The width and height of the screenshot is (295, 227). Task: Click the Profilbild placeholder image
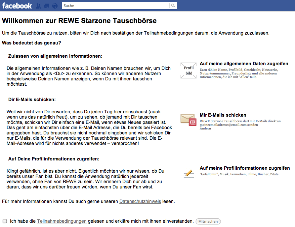tap(189, 71)
